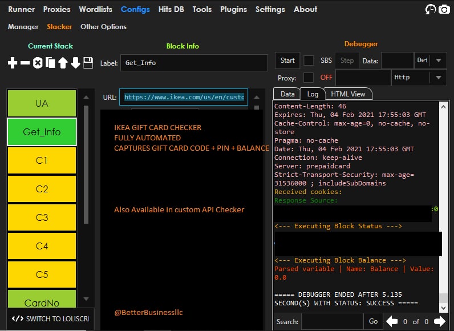454x331 pixels.
Task: Click Go to search the log
Action: [373, 321]
